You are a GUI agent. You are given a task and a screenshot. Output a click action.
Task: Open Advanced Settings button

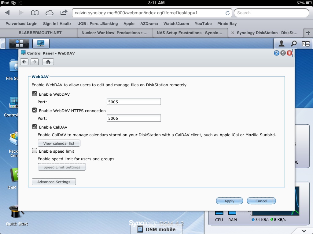point(54,182)
